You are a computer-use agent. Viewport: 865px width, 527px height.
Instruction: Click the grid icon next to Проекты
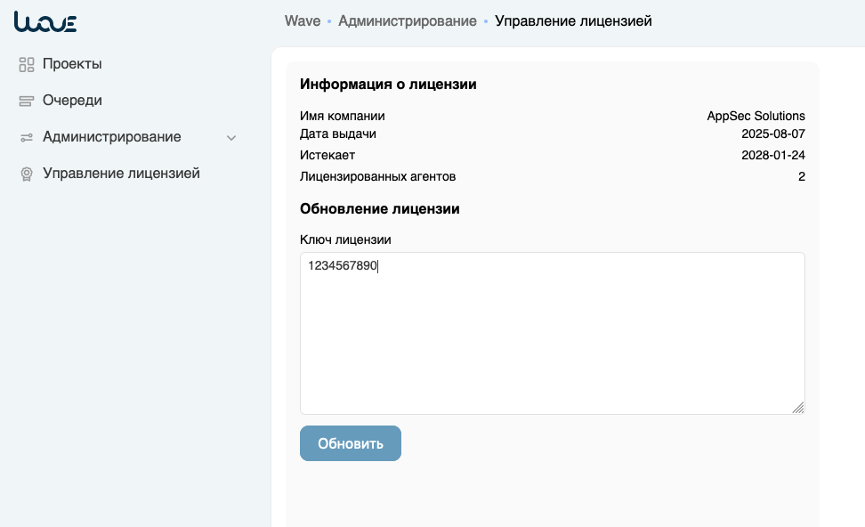(x=27, y=64)
